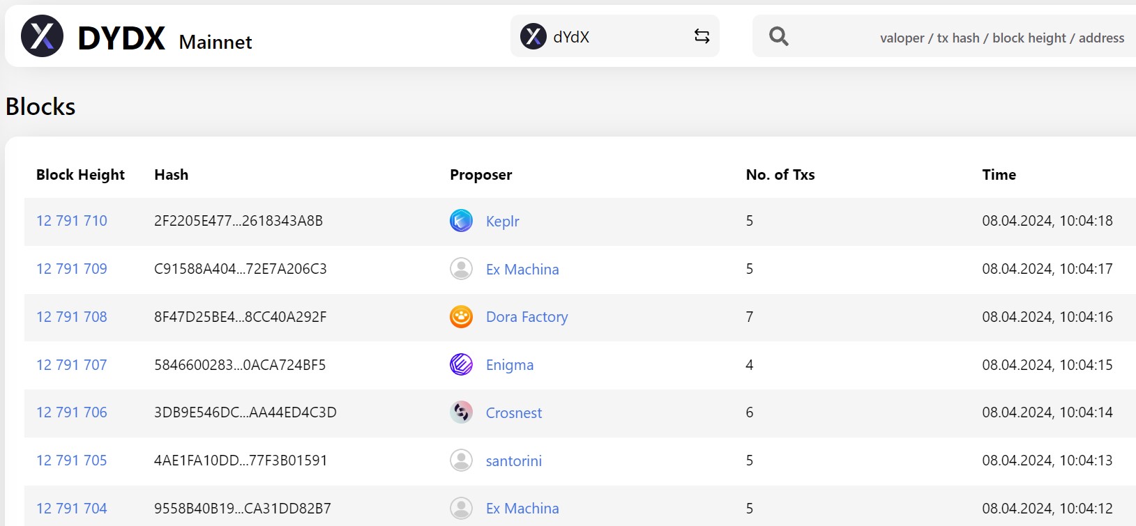Visit the Dora Factory proposer page
The width and height of the screenshot is (1136, 526).
pos(527,317)
